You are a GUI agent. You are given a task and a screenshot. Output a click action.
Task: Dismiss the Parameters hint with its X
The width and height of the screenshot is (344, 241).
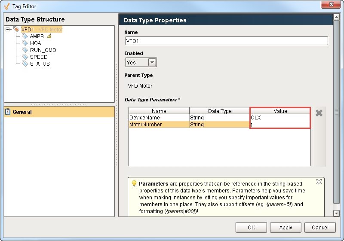[x=319, y=182]
